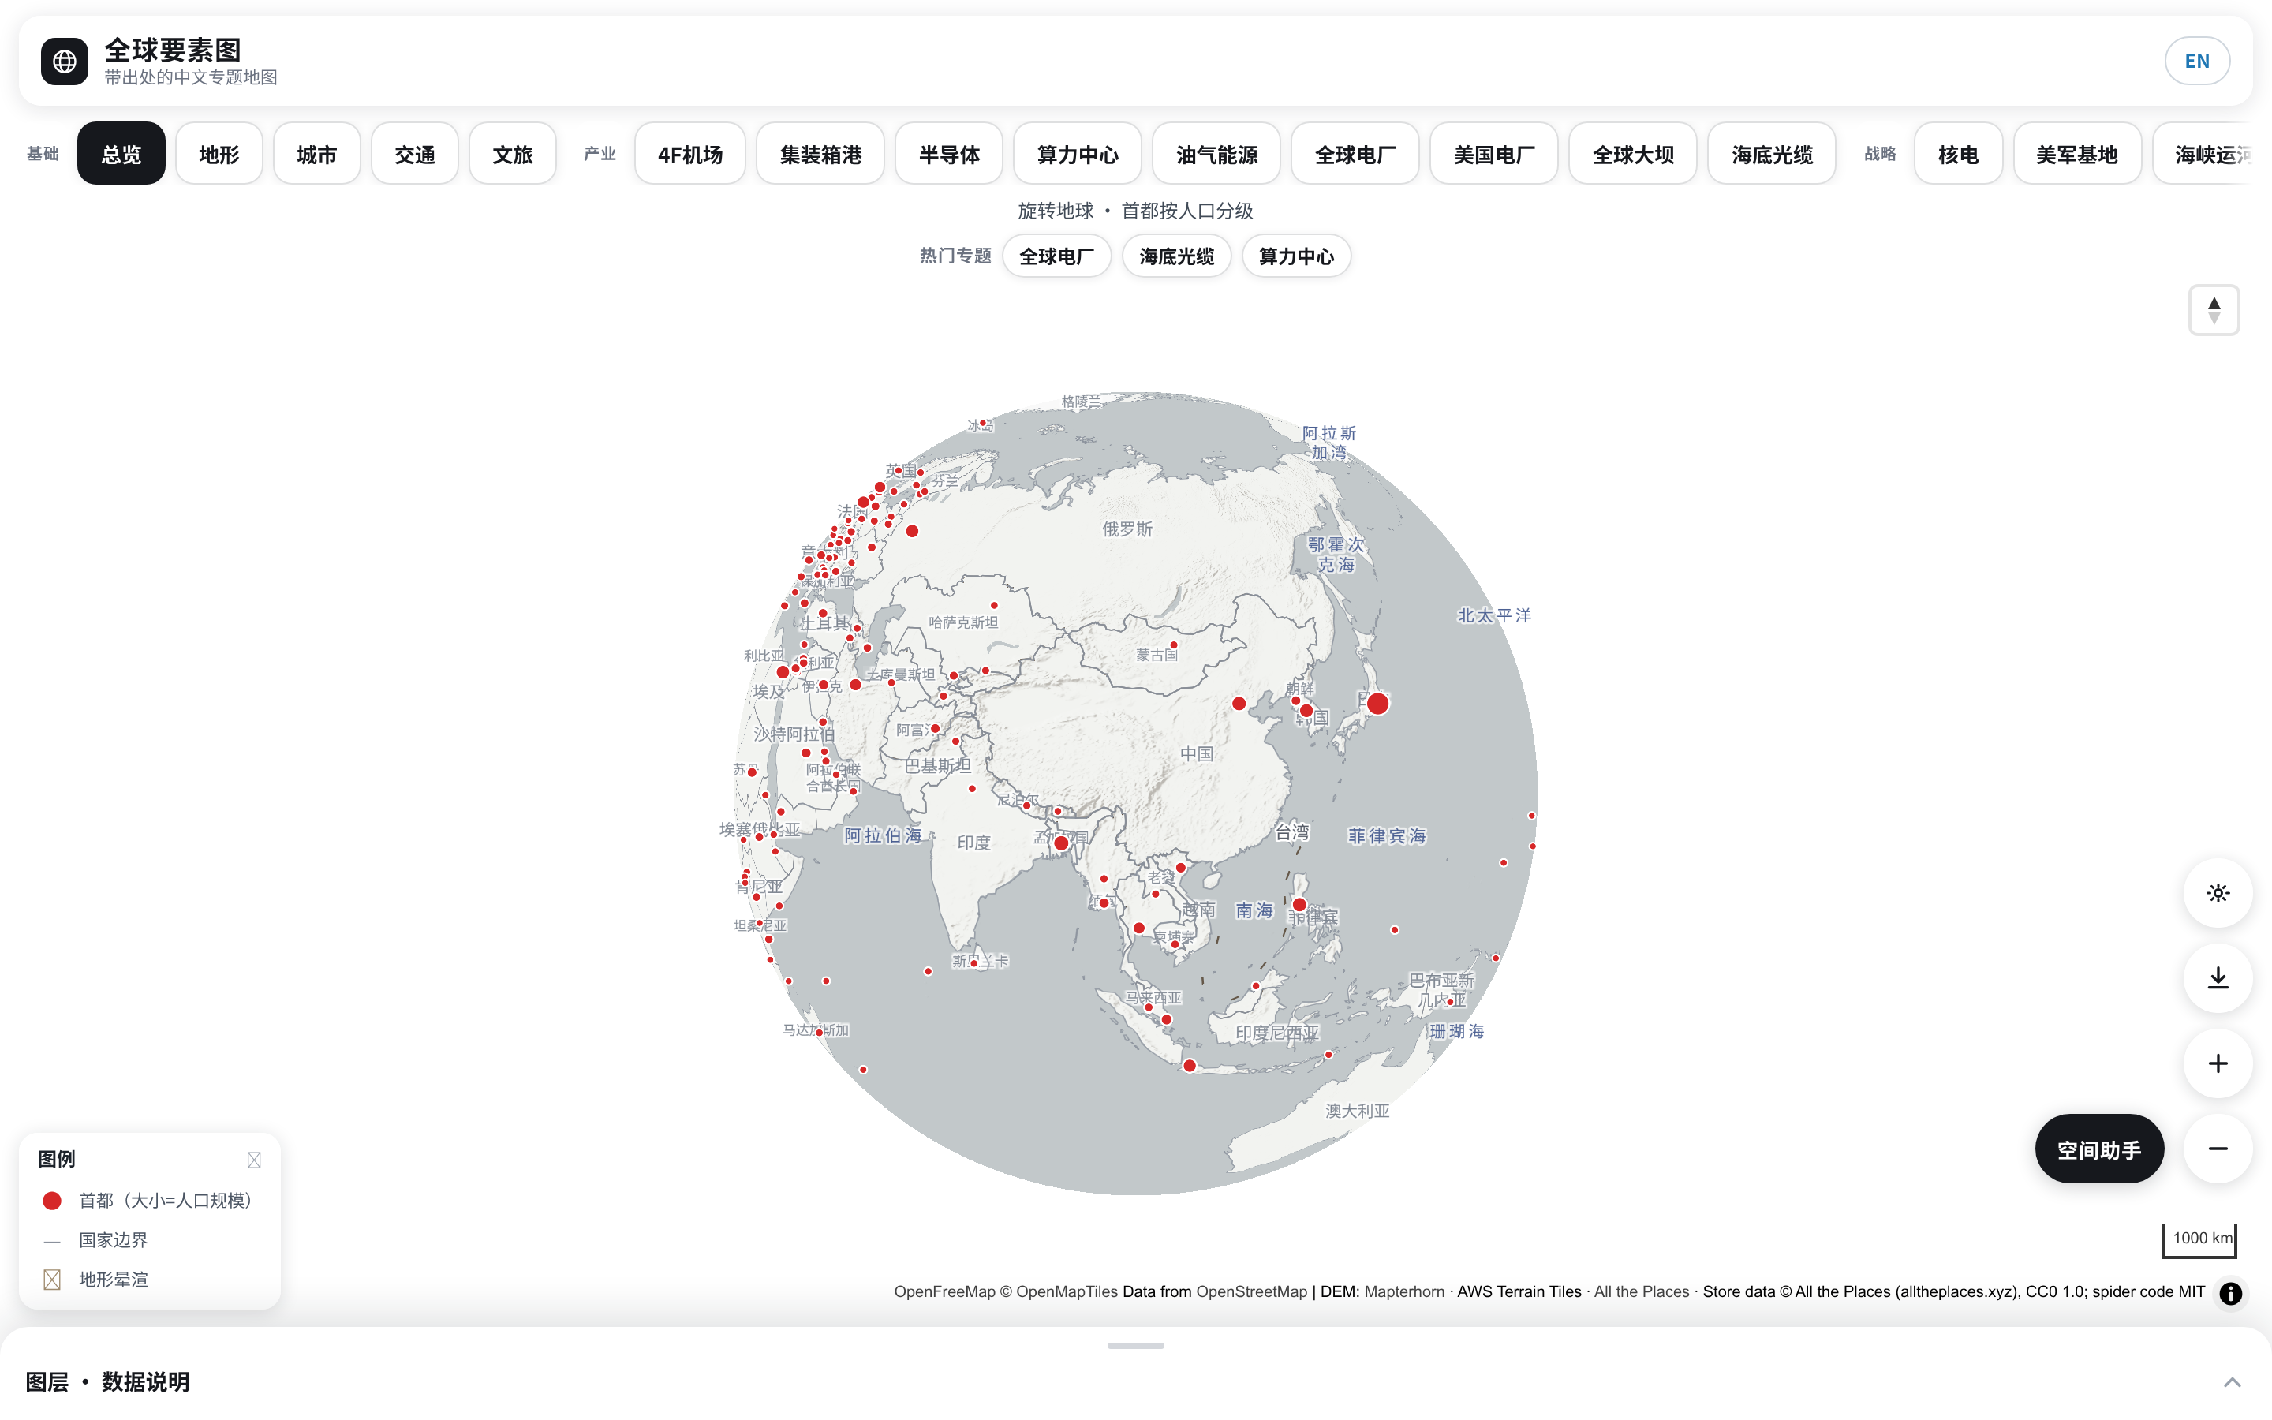Switch language with EN toggle

click(2197, 61)
